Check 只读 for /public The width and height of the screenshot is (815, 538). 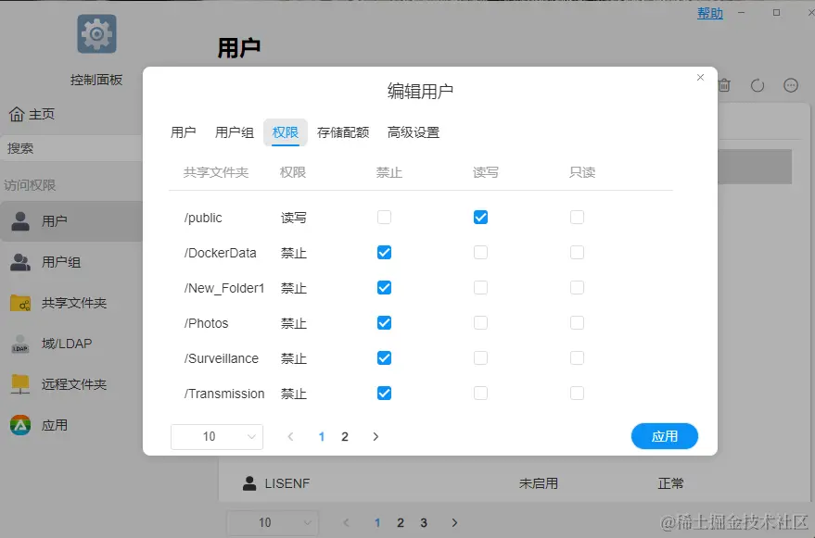[577, 217]
